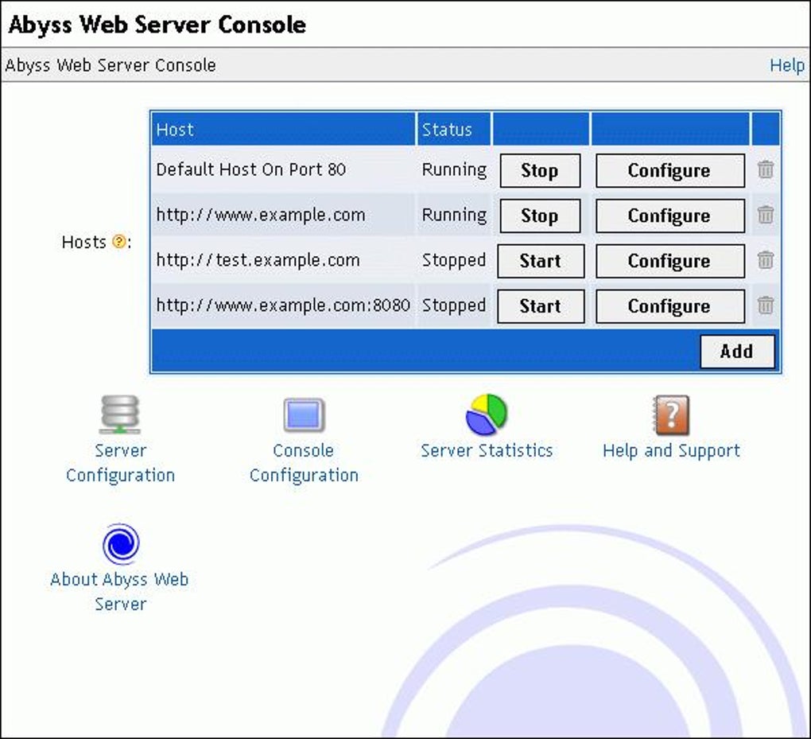Select the 'http://www.example.com' host cell

coord(283,215)
